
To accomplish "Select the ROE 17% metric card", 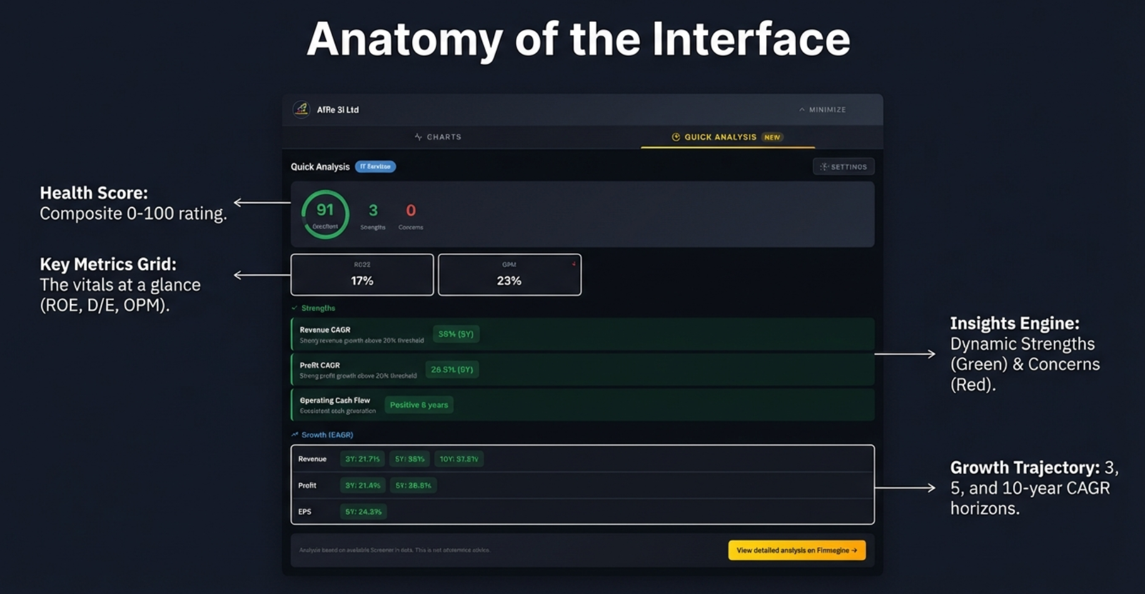I will (362, 274).
